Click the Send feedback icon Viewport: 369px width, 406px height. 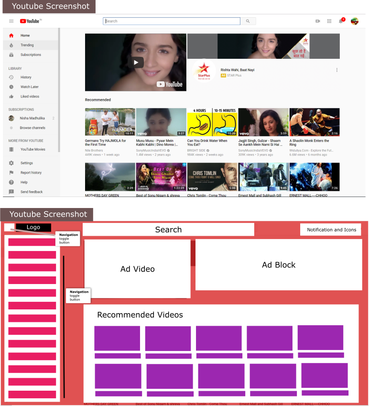tap(11, 192)
